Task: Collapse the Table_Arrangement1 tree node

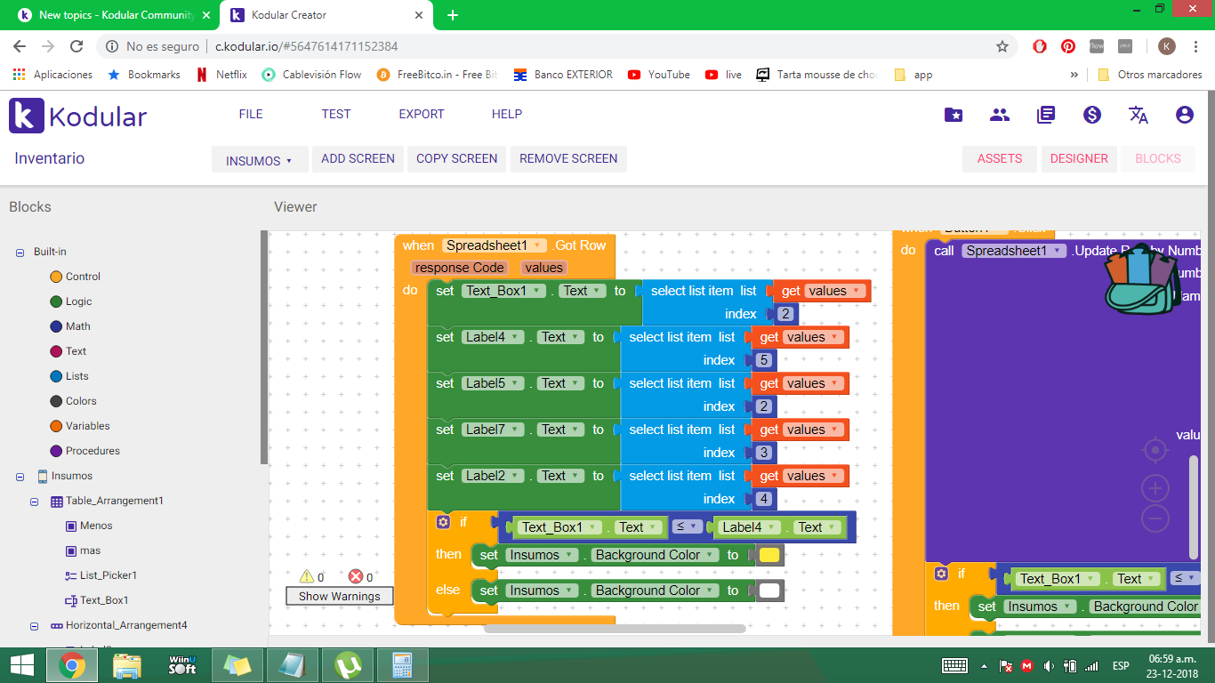Action: [34, 502]
